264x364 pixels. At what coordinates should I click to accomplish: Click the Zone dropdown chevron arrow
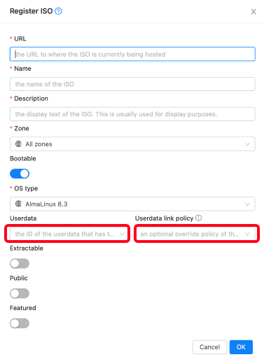click(x=247, y=144)
